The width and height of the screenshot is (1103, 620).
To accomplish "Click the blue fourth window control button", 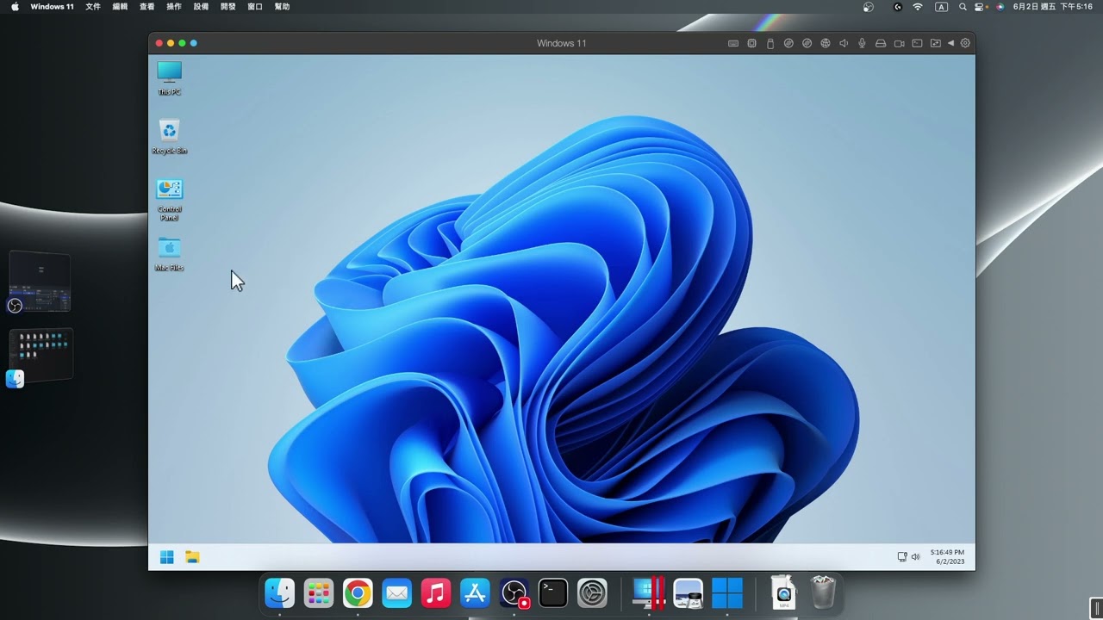I will pos(193,43).
